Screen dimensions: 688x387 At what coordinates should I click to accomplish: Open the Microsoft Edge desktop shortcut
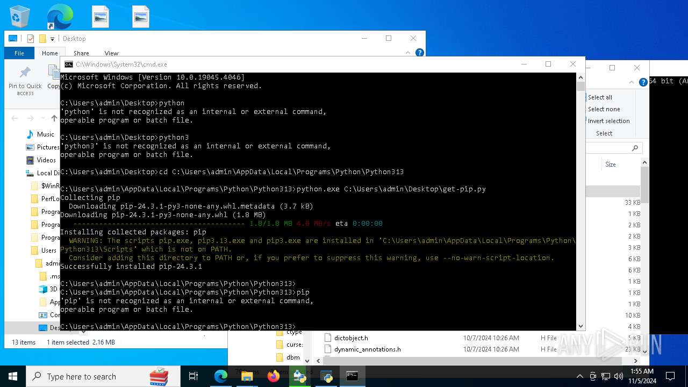tap(60, 17)
